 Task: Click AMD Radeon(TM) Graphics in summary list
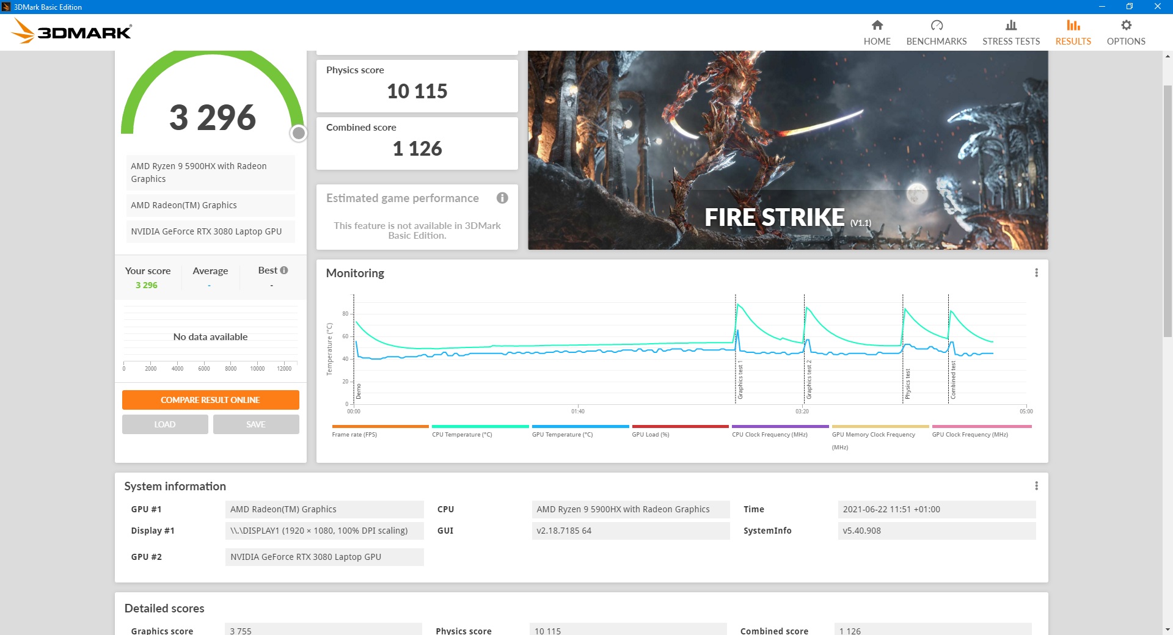click(210, 205)
